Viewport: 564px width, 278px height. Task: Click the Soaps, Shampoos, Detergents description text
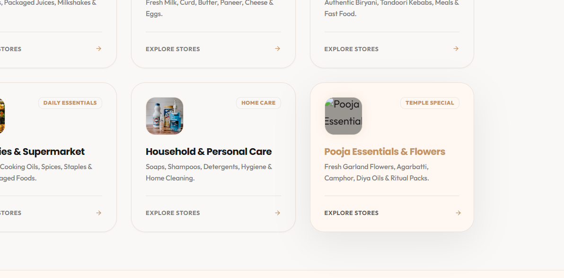click(x=209, y=172)
